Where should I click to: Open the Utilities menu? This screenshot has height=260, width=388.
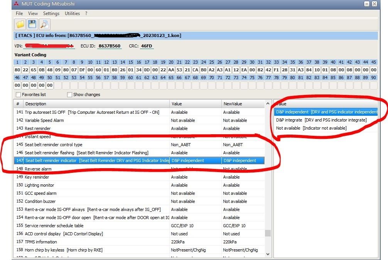(x=72, y=14)
